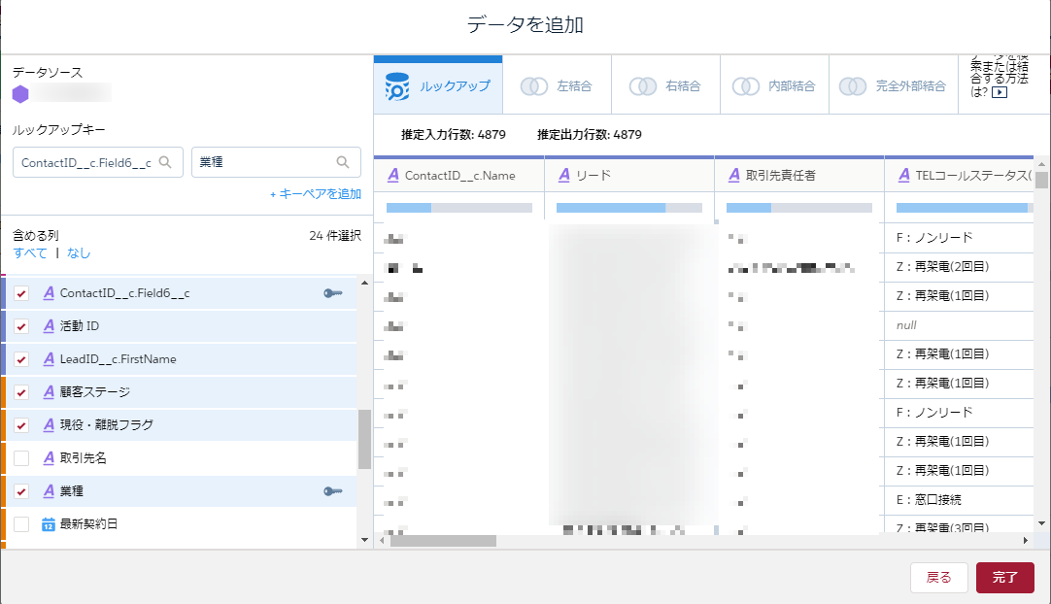The image size is (1051, 604).
Task: Choose the right join (右結合) icon
Action: click(x=643, y=86)
